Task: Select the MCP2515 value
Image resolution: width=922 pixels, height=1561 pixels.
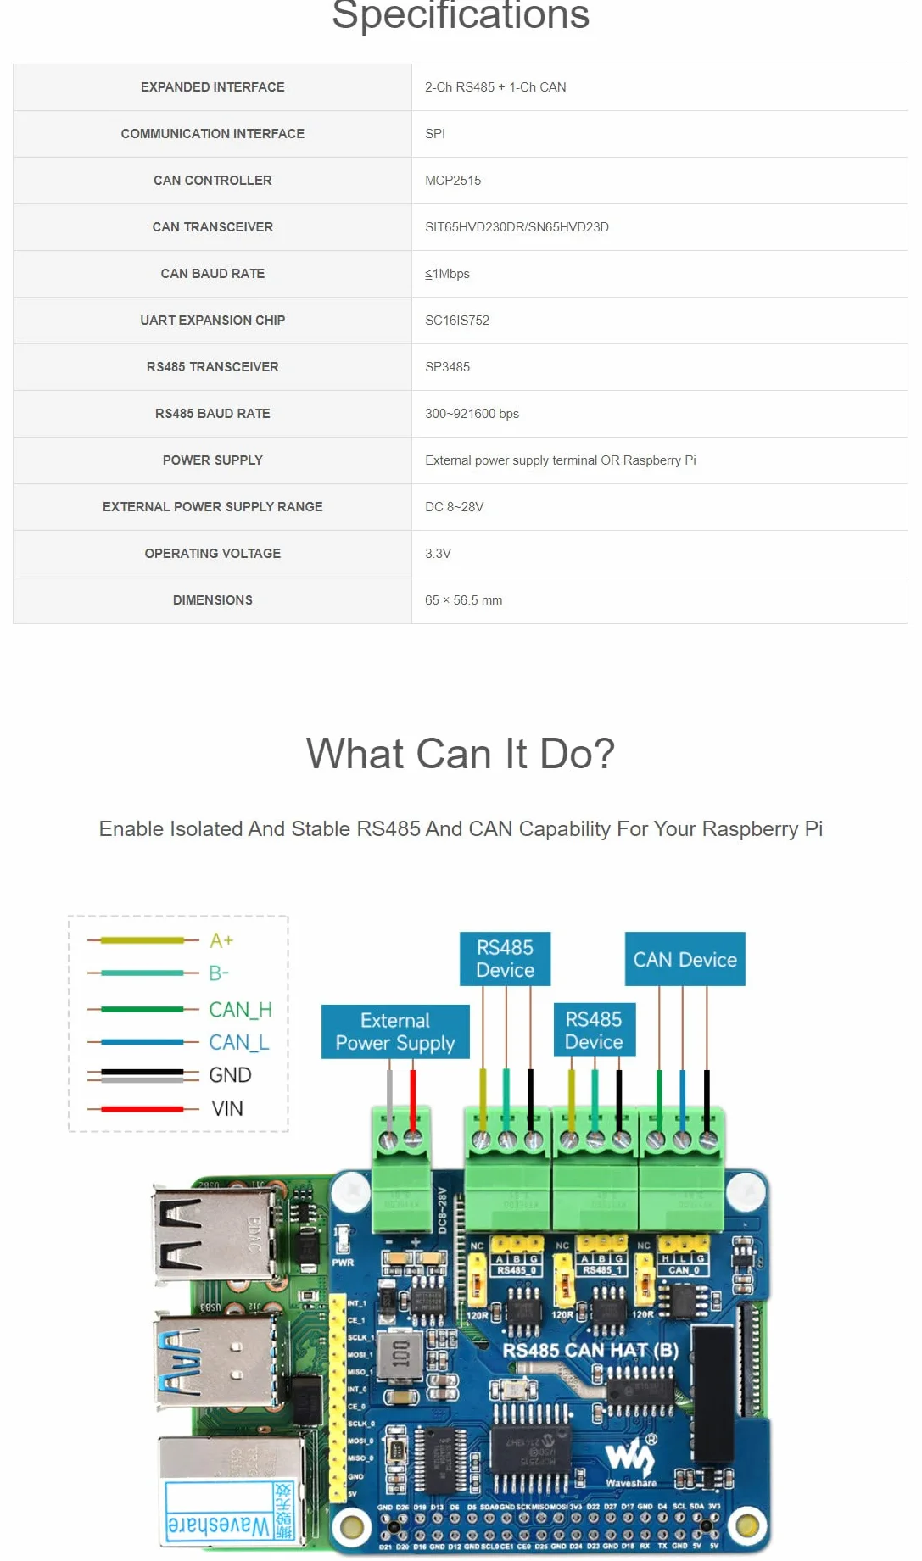Action: [453, 181]
